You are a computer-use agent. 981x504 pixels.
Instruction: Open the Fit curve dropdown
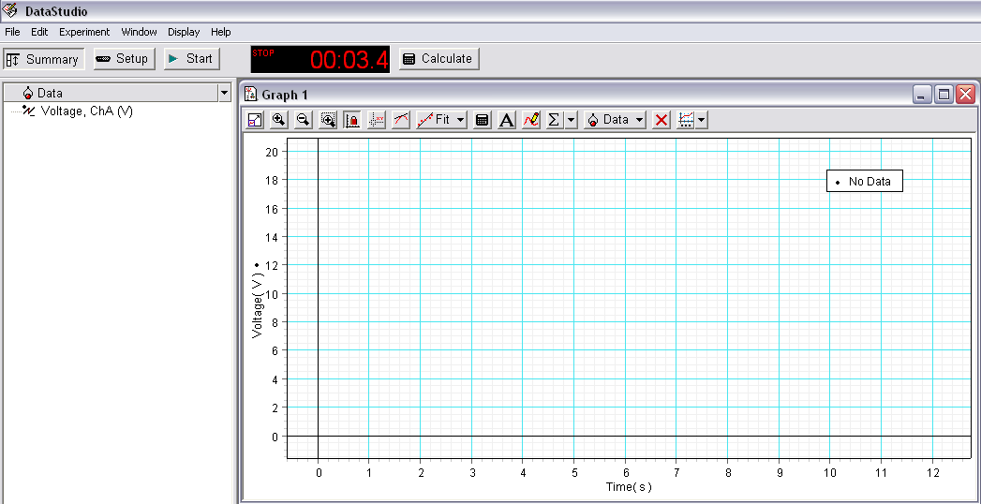[441, 119]
